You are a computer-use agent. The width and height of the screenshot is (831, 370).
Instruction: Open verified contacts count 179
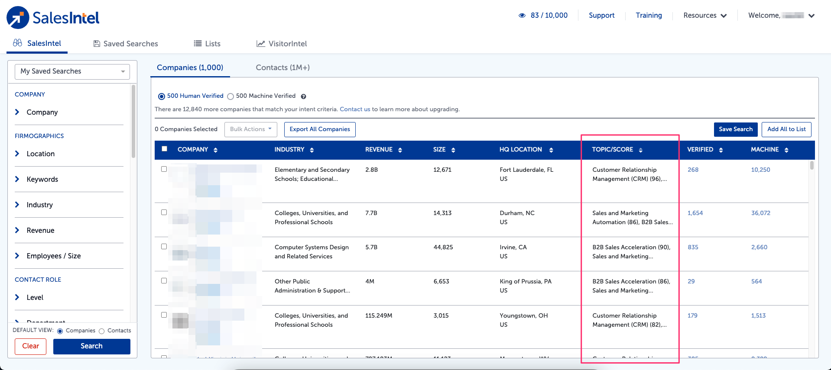tap(692, 315)
